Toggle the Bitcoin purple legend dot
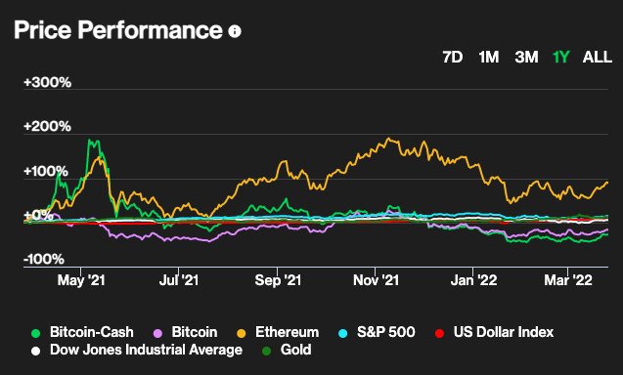The width and height of the screenshot is (623, 375). point(157,333)
